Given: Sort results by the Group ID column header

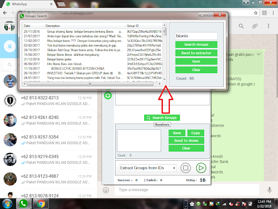Looking at the screenshot, I should click(x=144, y=26).
